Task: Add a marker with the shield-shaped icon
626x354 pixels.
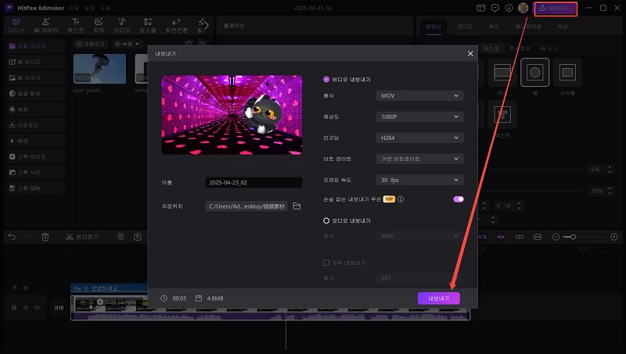Action: click(121, 237)
